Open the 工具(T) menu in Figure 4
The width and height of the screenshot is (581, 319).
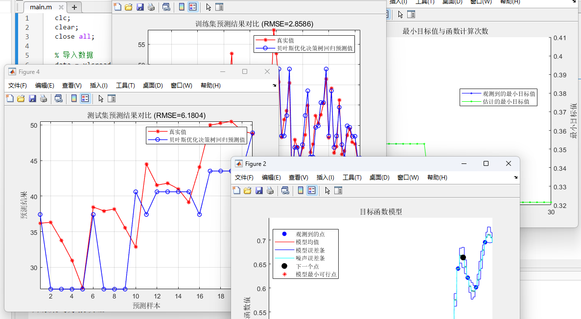[x=125, y=85]
